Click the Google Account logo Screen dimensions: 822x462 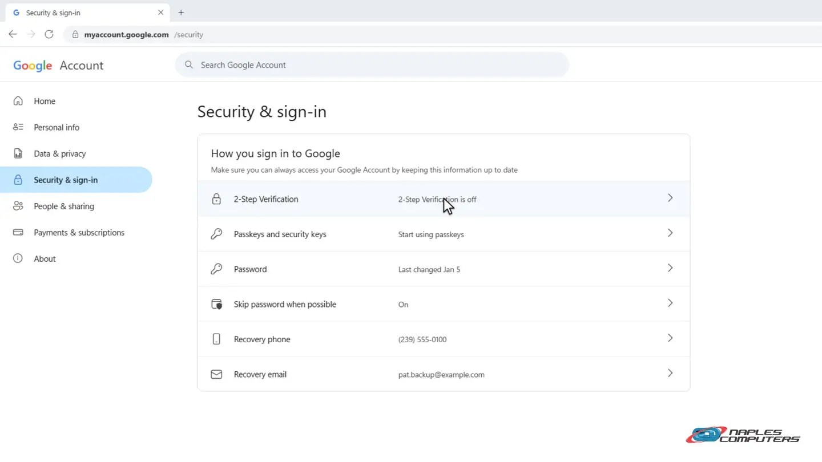click(x=58, y=66)
